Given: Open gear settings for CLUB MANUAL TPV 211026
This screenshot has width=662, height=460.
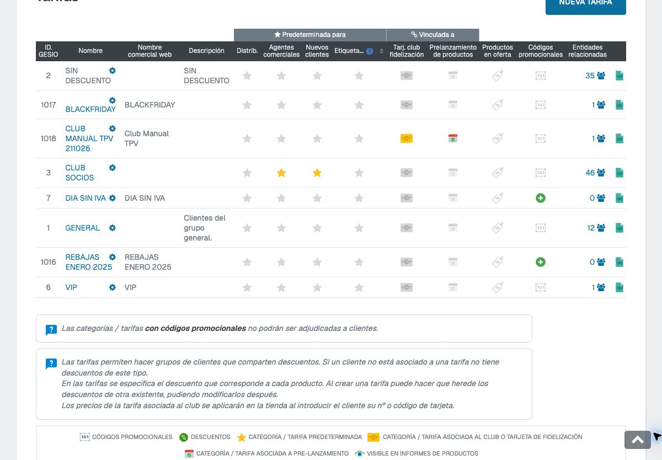Looking at the screenshot, I should (x=113, y=129).
